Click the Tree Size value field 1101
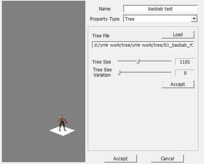Screen dimensions: 204x164 (x=185, y=62)
